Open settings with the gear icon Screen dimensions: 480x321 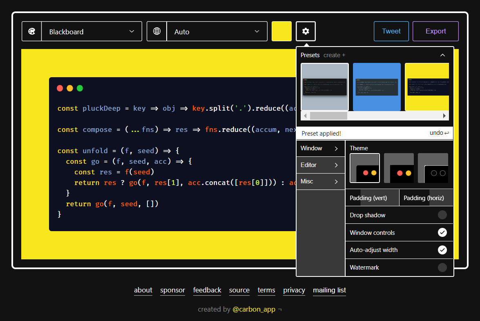coord(306,31)
